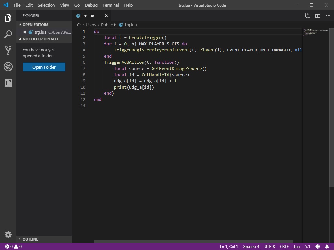The height and width of the screenshot is (250, 334).
Task: Split the editor to the right
Action: (317, 16)
